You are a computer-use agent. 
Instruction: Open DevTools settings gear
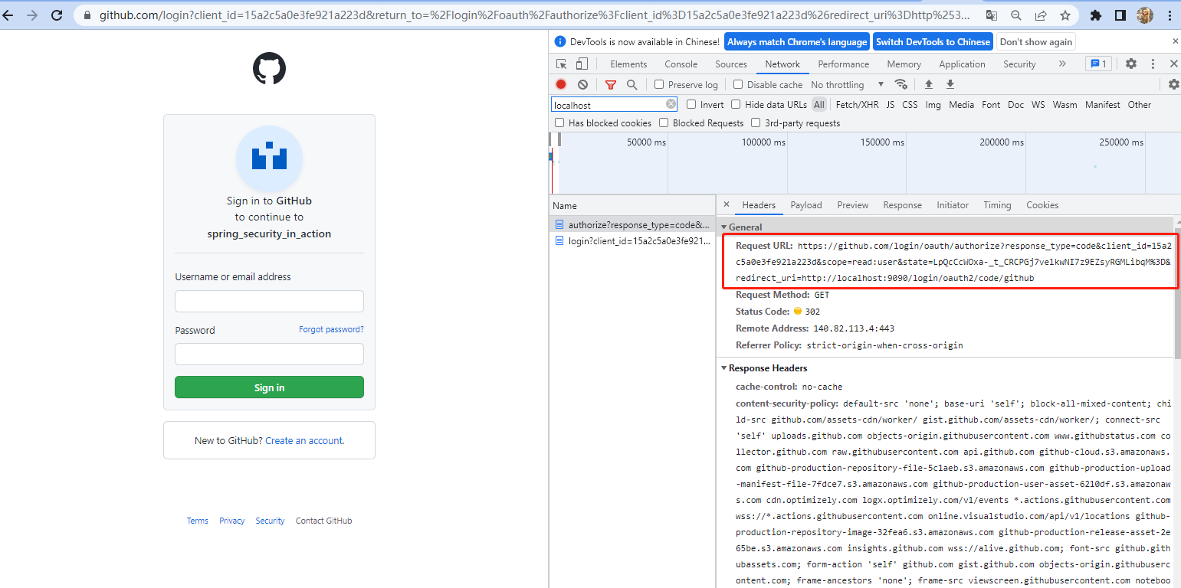(1131, 64)
